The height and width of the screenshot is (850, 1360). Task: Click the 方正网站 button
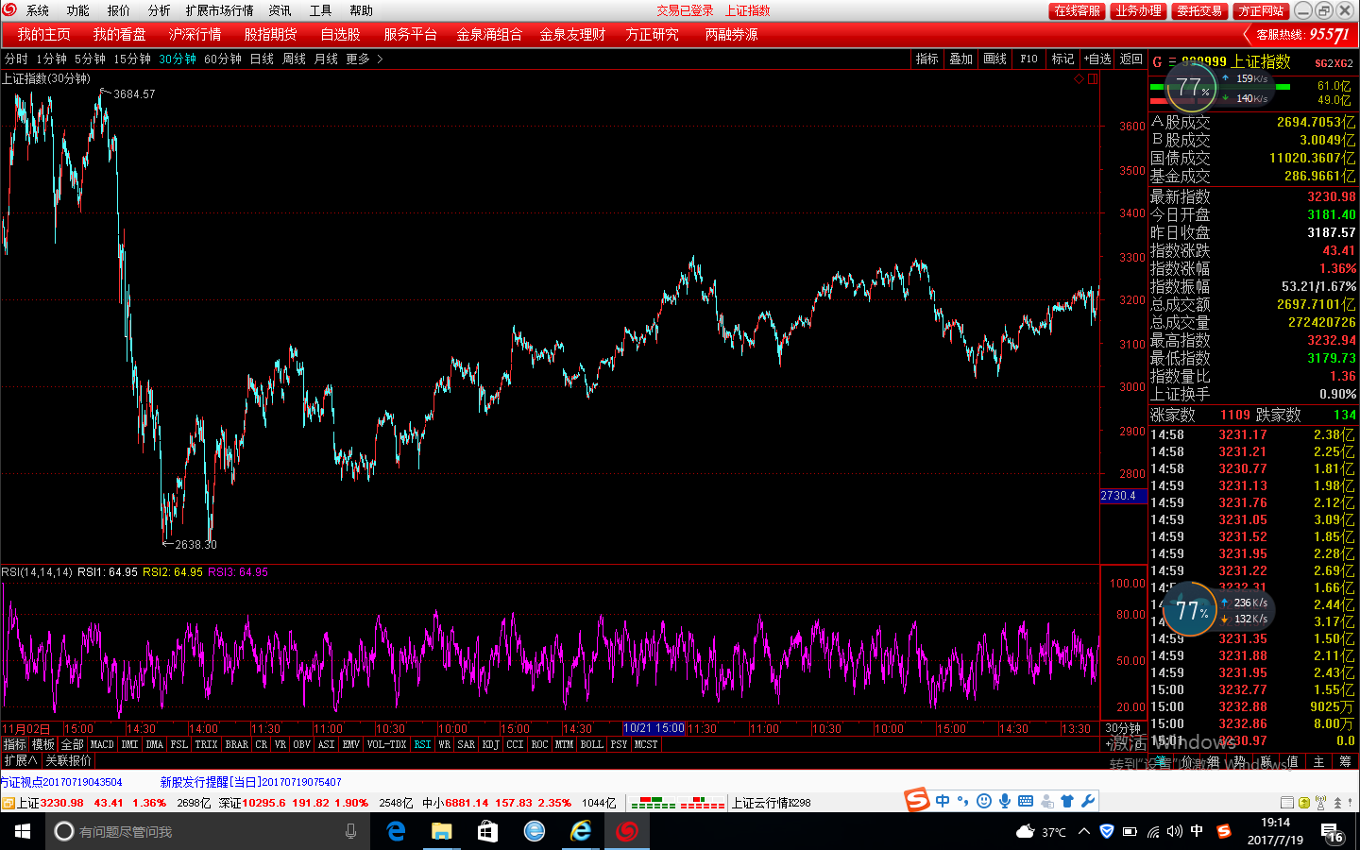[x=1261, y=10]
